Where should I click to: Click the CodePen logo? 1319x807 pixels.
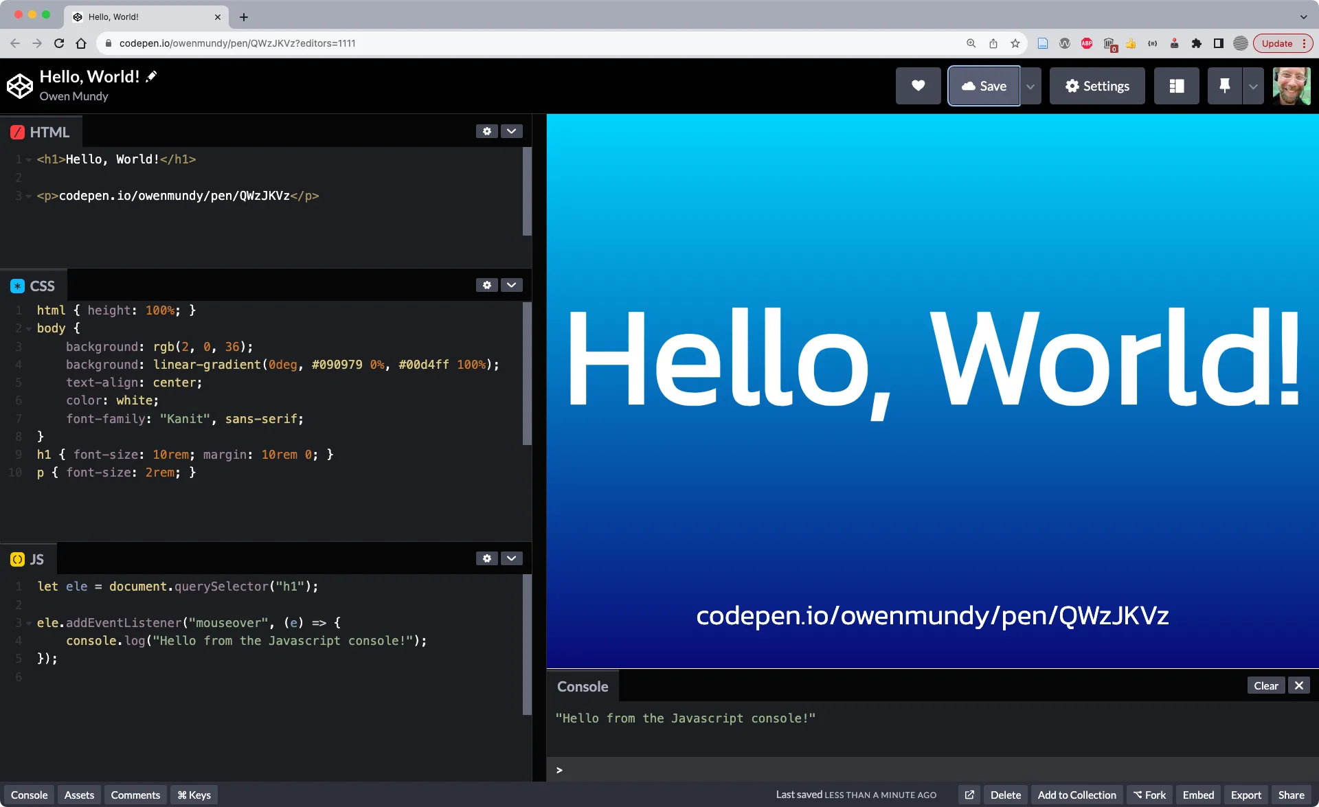(x=20, y=85)
